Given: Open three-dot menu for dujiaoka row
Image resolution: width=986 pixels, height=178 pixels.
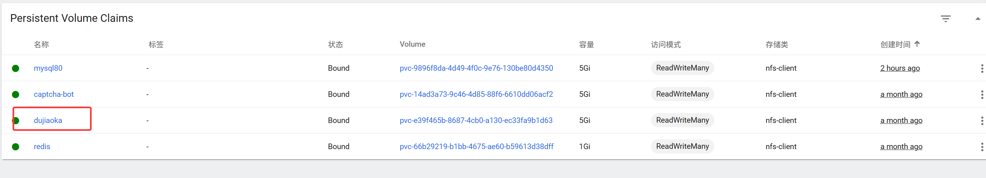Looking at the screenshot, I should pyautogui.click(x=982, y=121).
